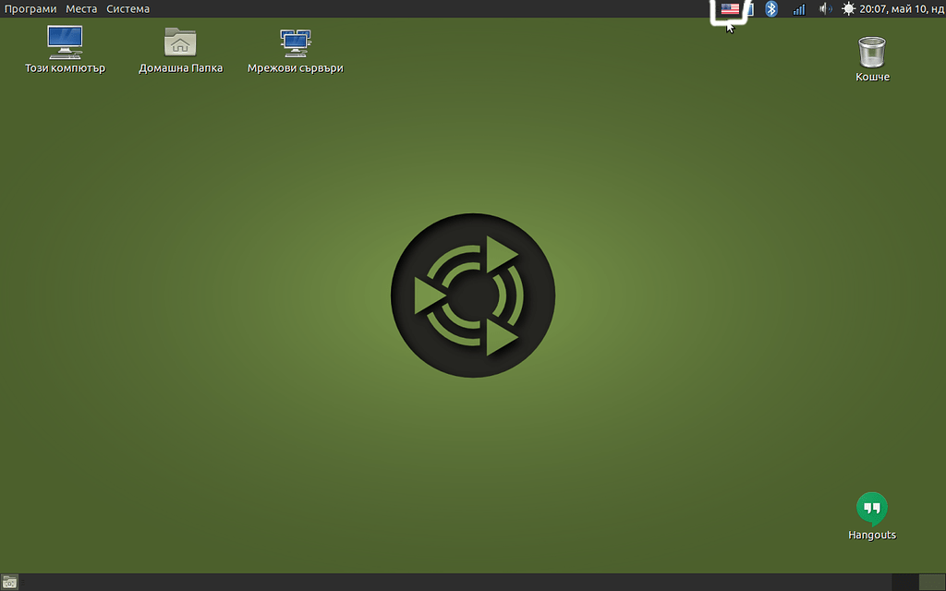Screen dimensions: 946x591
Task: Click the file manager button in the taskbar
Action: coord(9,582)
